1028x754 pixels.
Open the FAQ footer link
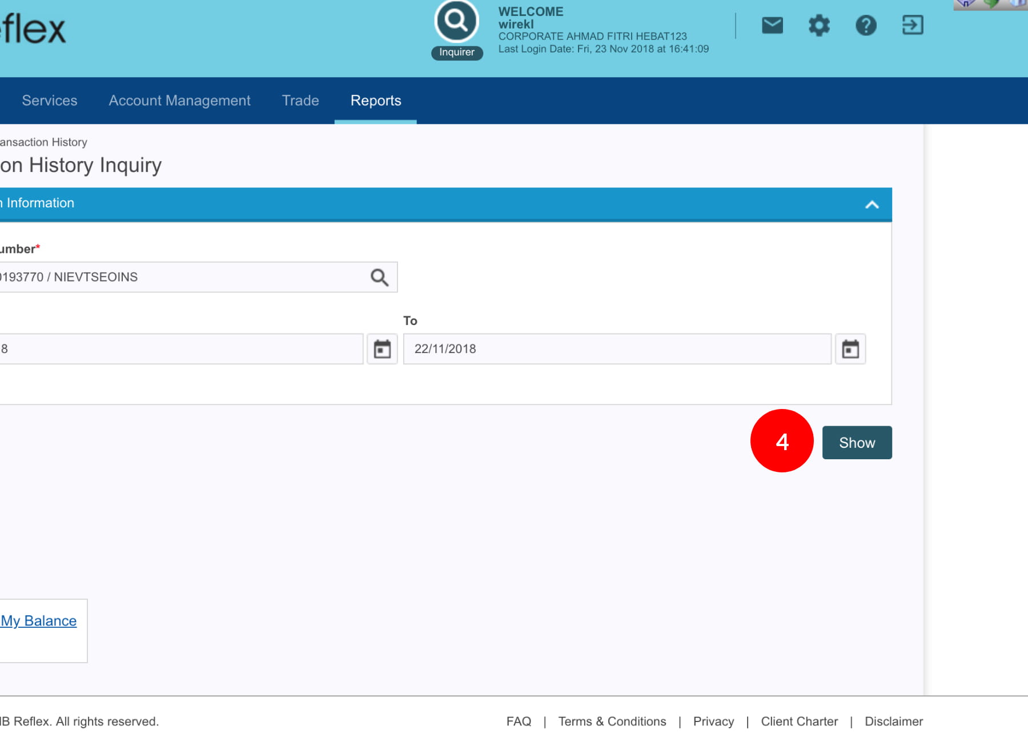click(x=519, y=721)
